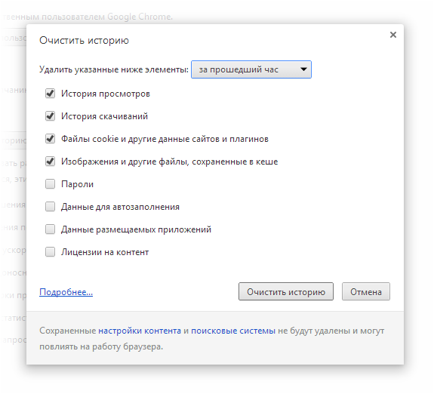Click the Лицензии на контент label

[x=105, y=252]
